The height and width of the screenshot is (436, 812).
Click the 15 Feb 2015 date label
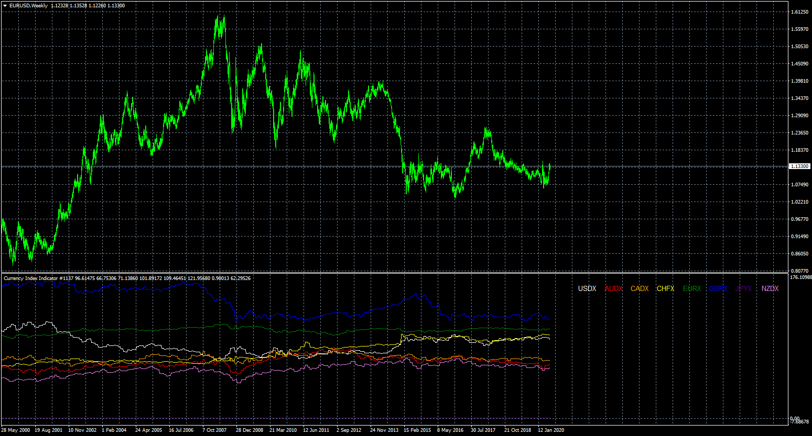point(417,430)
